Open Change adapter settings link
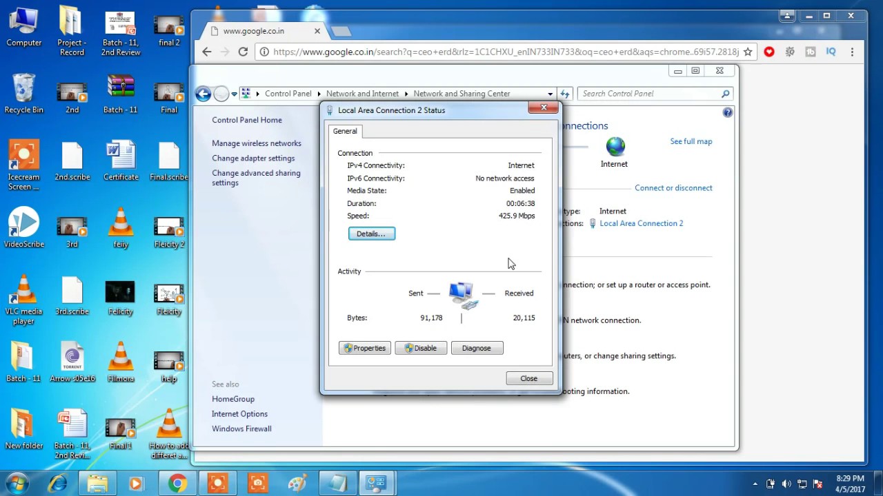The height and width of the screenshot is (496, 883). pos(253,158)
